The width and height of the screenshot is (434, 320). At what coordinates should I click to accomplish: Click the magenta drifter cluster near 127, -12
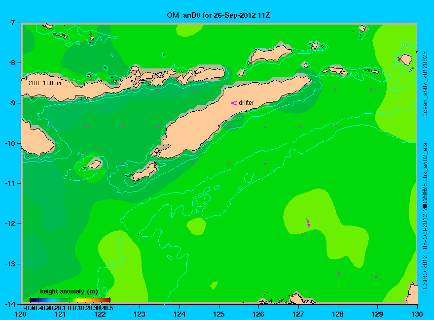click(308, 223)
